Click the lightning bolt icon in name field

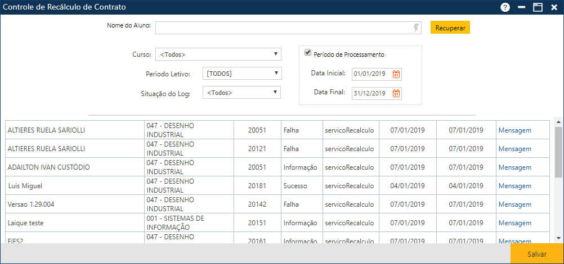tap(416, 28)
